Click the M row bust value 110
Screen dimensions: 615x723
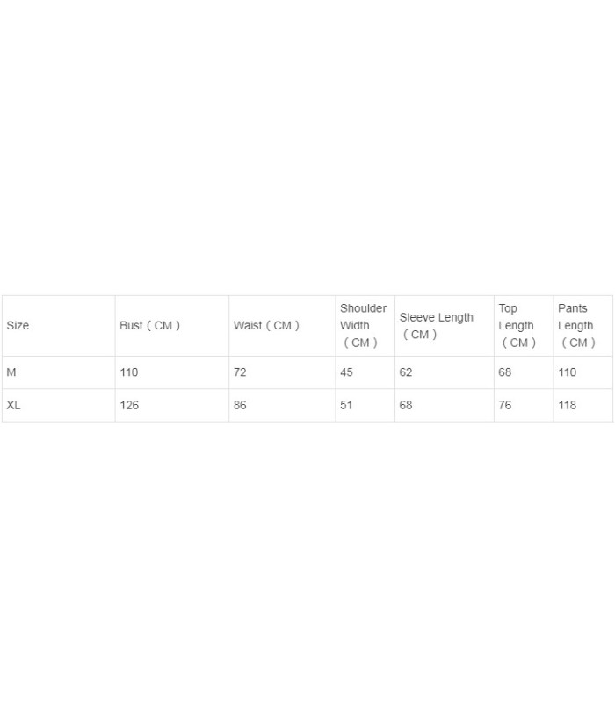[129, 372]
